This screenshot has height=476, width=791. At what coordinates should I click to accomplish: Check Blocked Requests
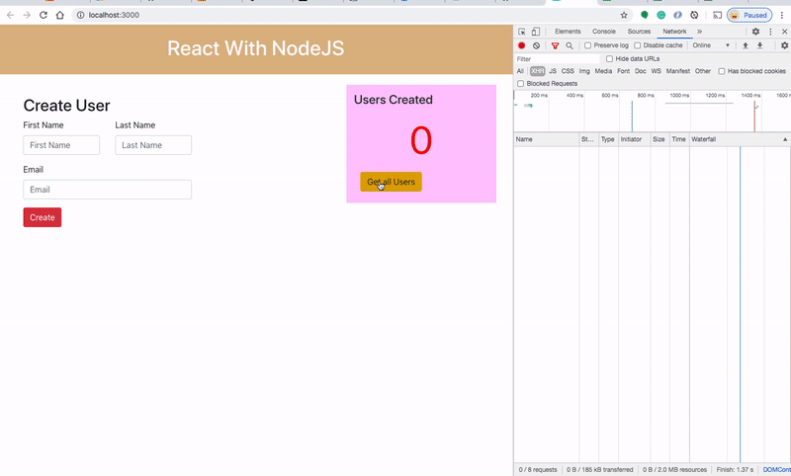click(521, 84)
